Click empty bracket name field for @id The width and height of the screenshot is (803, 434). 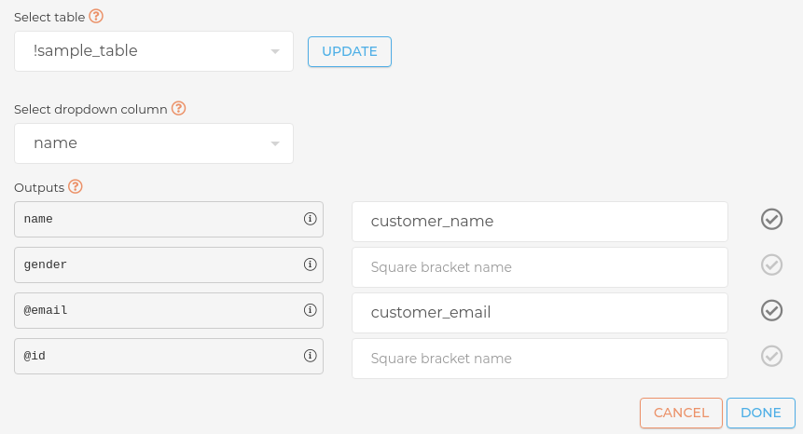coord(539,359)
